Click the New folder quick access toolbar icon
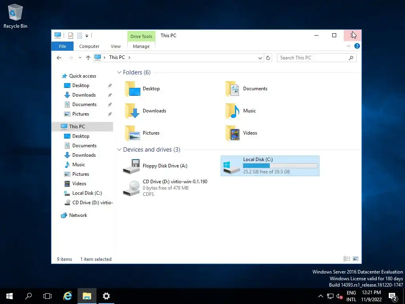The image size is (405, 304). pyautogui.click(x=79, y=36)
